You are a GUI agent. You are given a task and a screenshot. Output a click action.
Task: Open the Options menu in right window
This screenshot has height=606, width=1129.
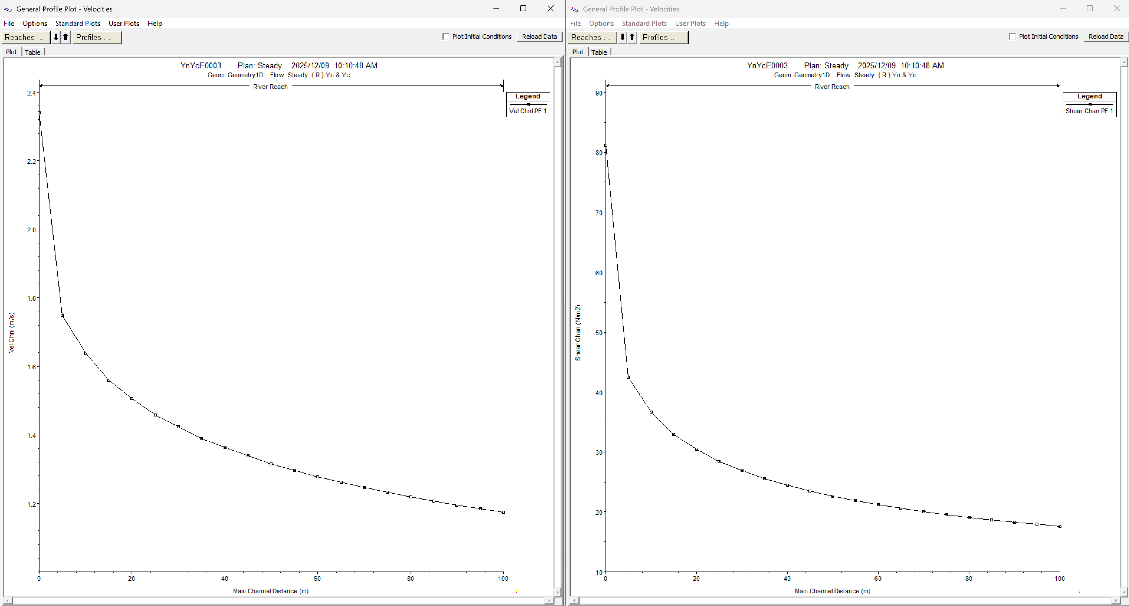[x=601, y=24]
